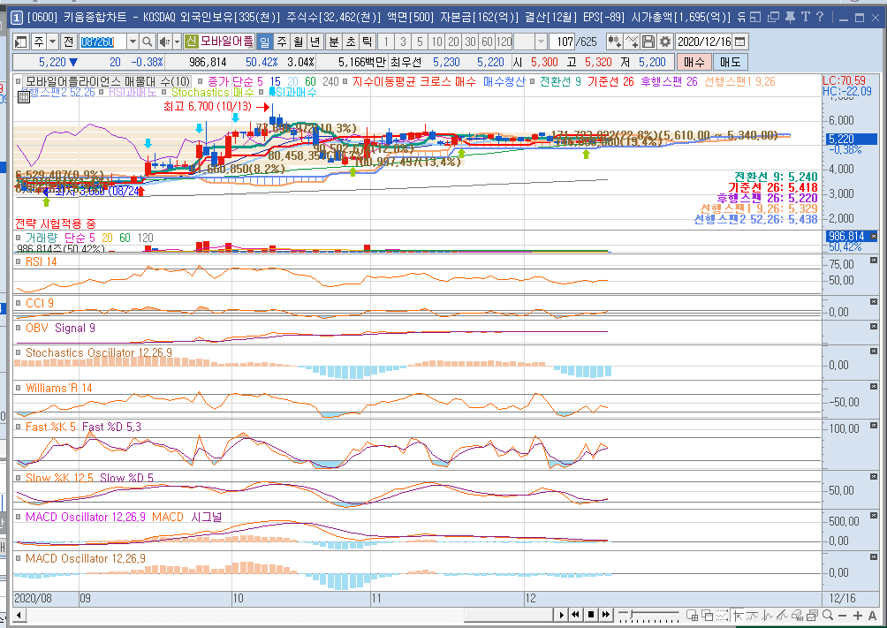Toggle the RSI 14 indicator marker
Screen dimensions: 887x628
click(18, 261)
